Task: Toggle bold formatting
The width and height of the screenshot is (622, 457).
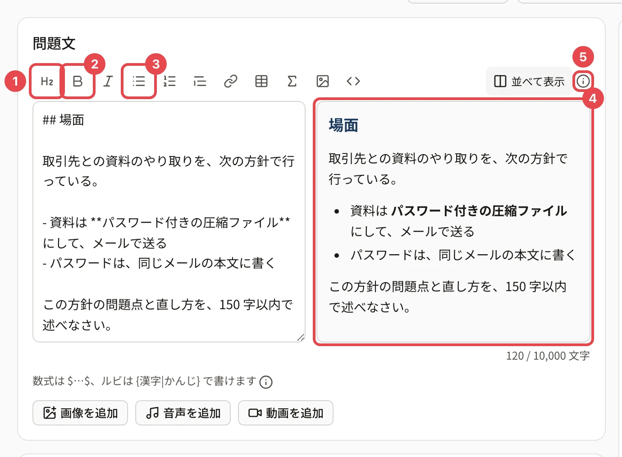Action: pos(78,81)
